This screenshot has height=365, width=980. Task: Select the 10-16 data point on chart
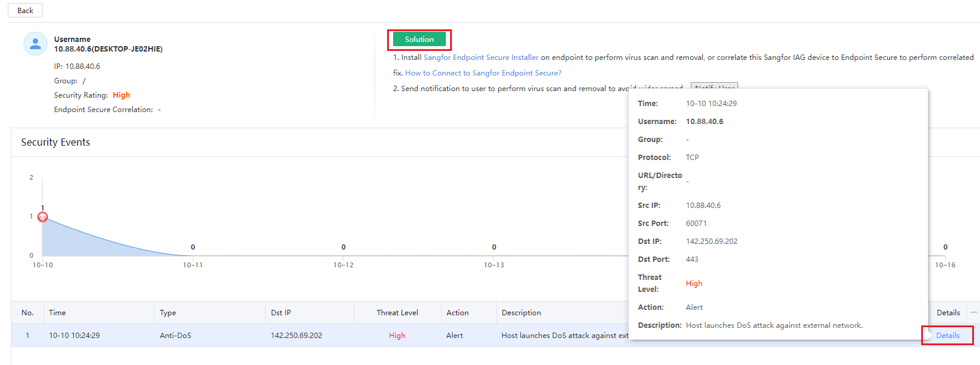(945, 256)
